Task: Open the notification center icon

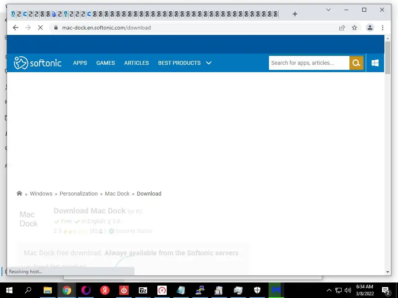Action: (386, 290)
